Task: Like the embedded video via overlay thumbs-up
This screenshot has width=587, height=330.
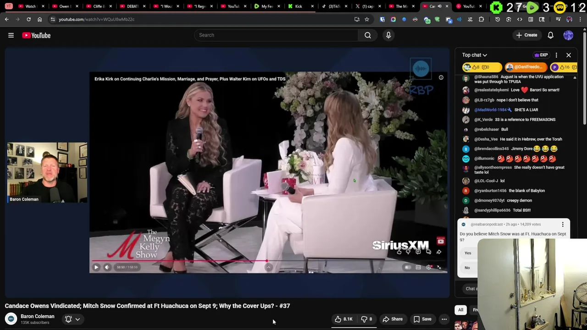Action: tap(399, 252)
